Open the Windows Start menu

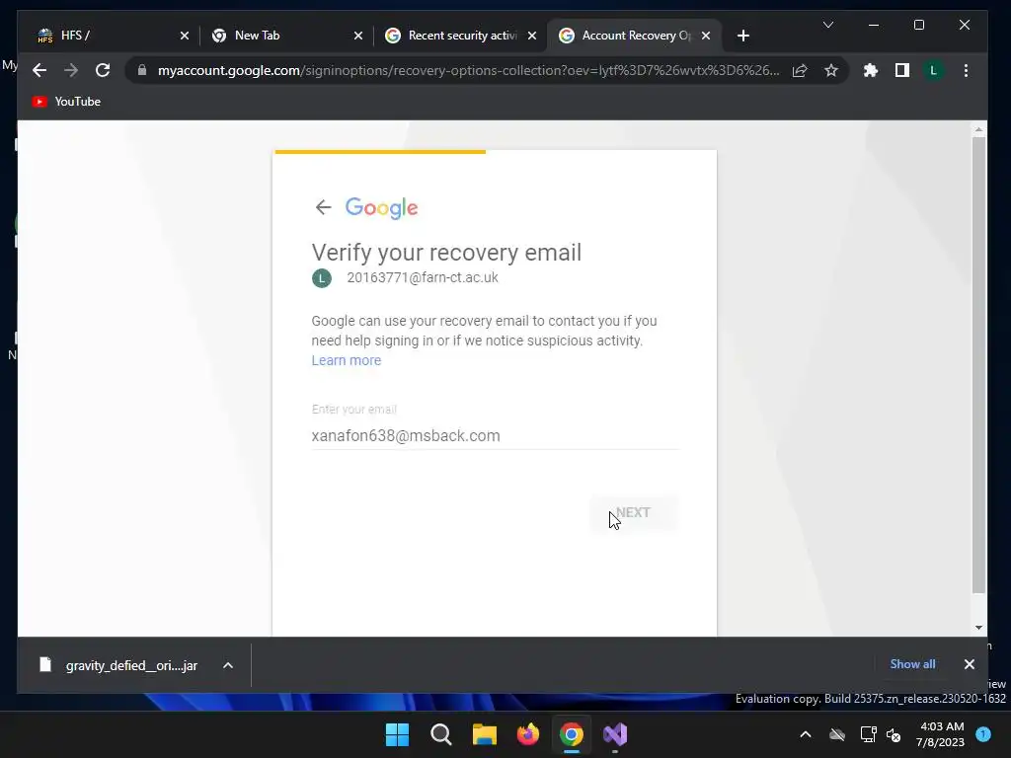pyautogui.click(x=397, y=734)
